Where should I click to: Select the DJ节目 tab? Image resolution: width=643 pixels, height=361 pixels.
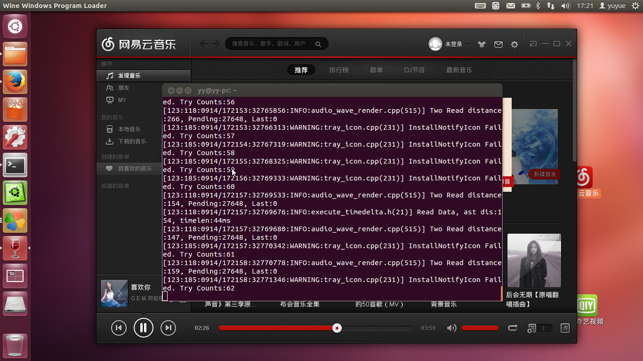(414, 70)
